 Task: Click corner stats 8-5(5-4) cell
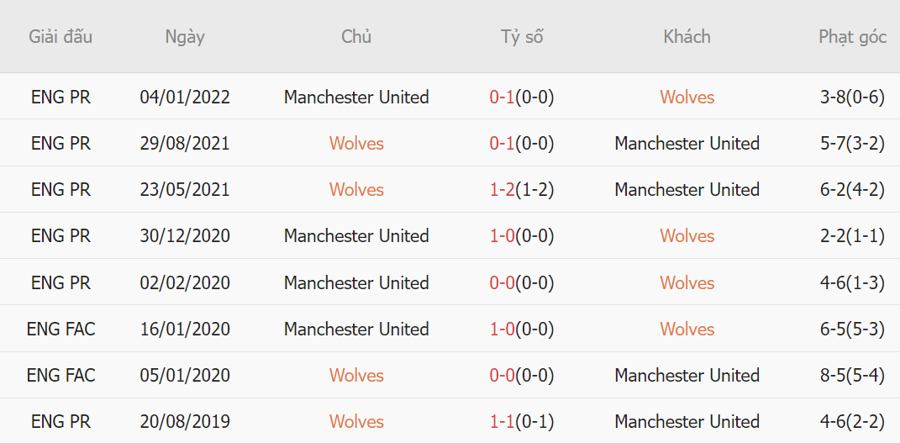coord(852,375)
